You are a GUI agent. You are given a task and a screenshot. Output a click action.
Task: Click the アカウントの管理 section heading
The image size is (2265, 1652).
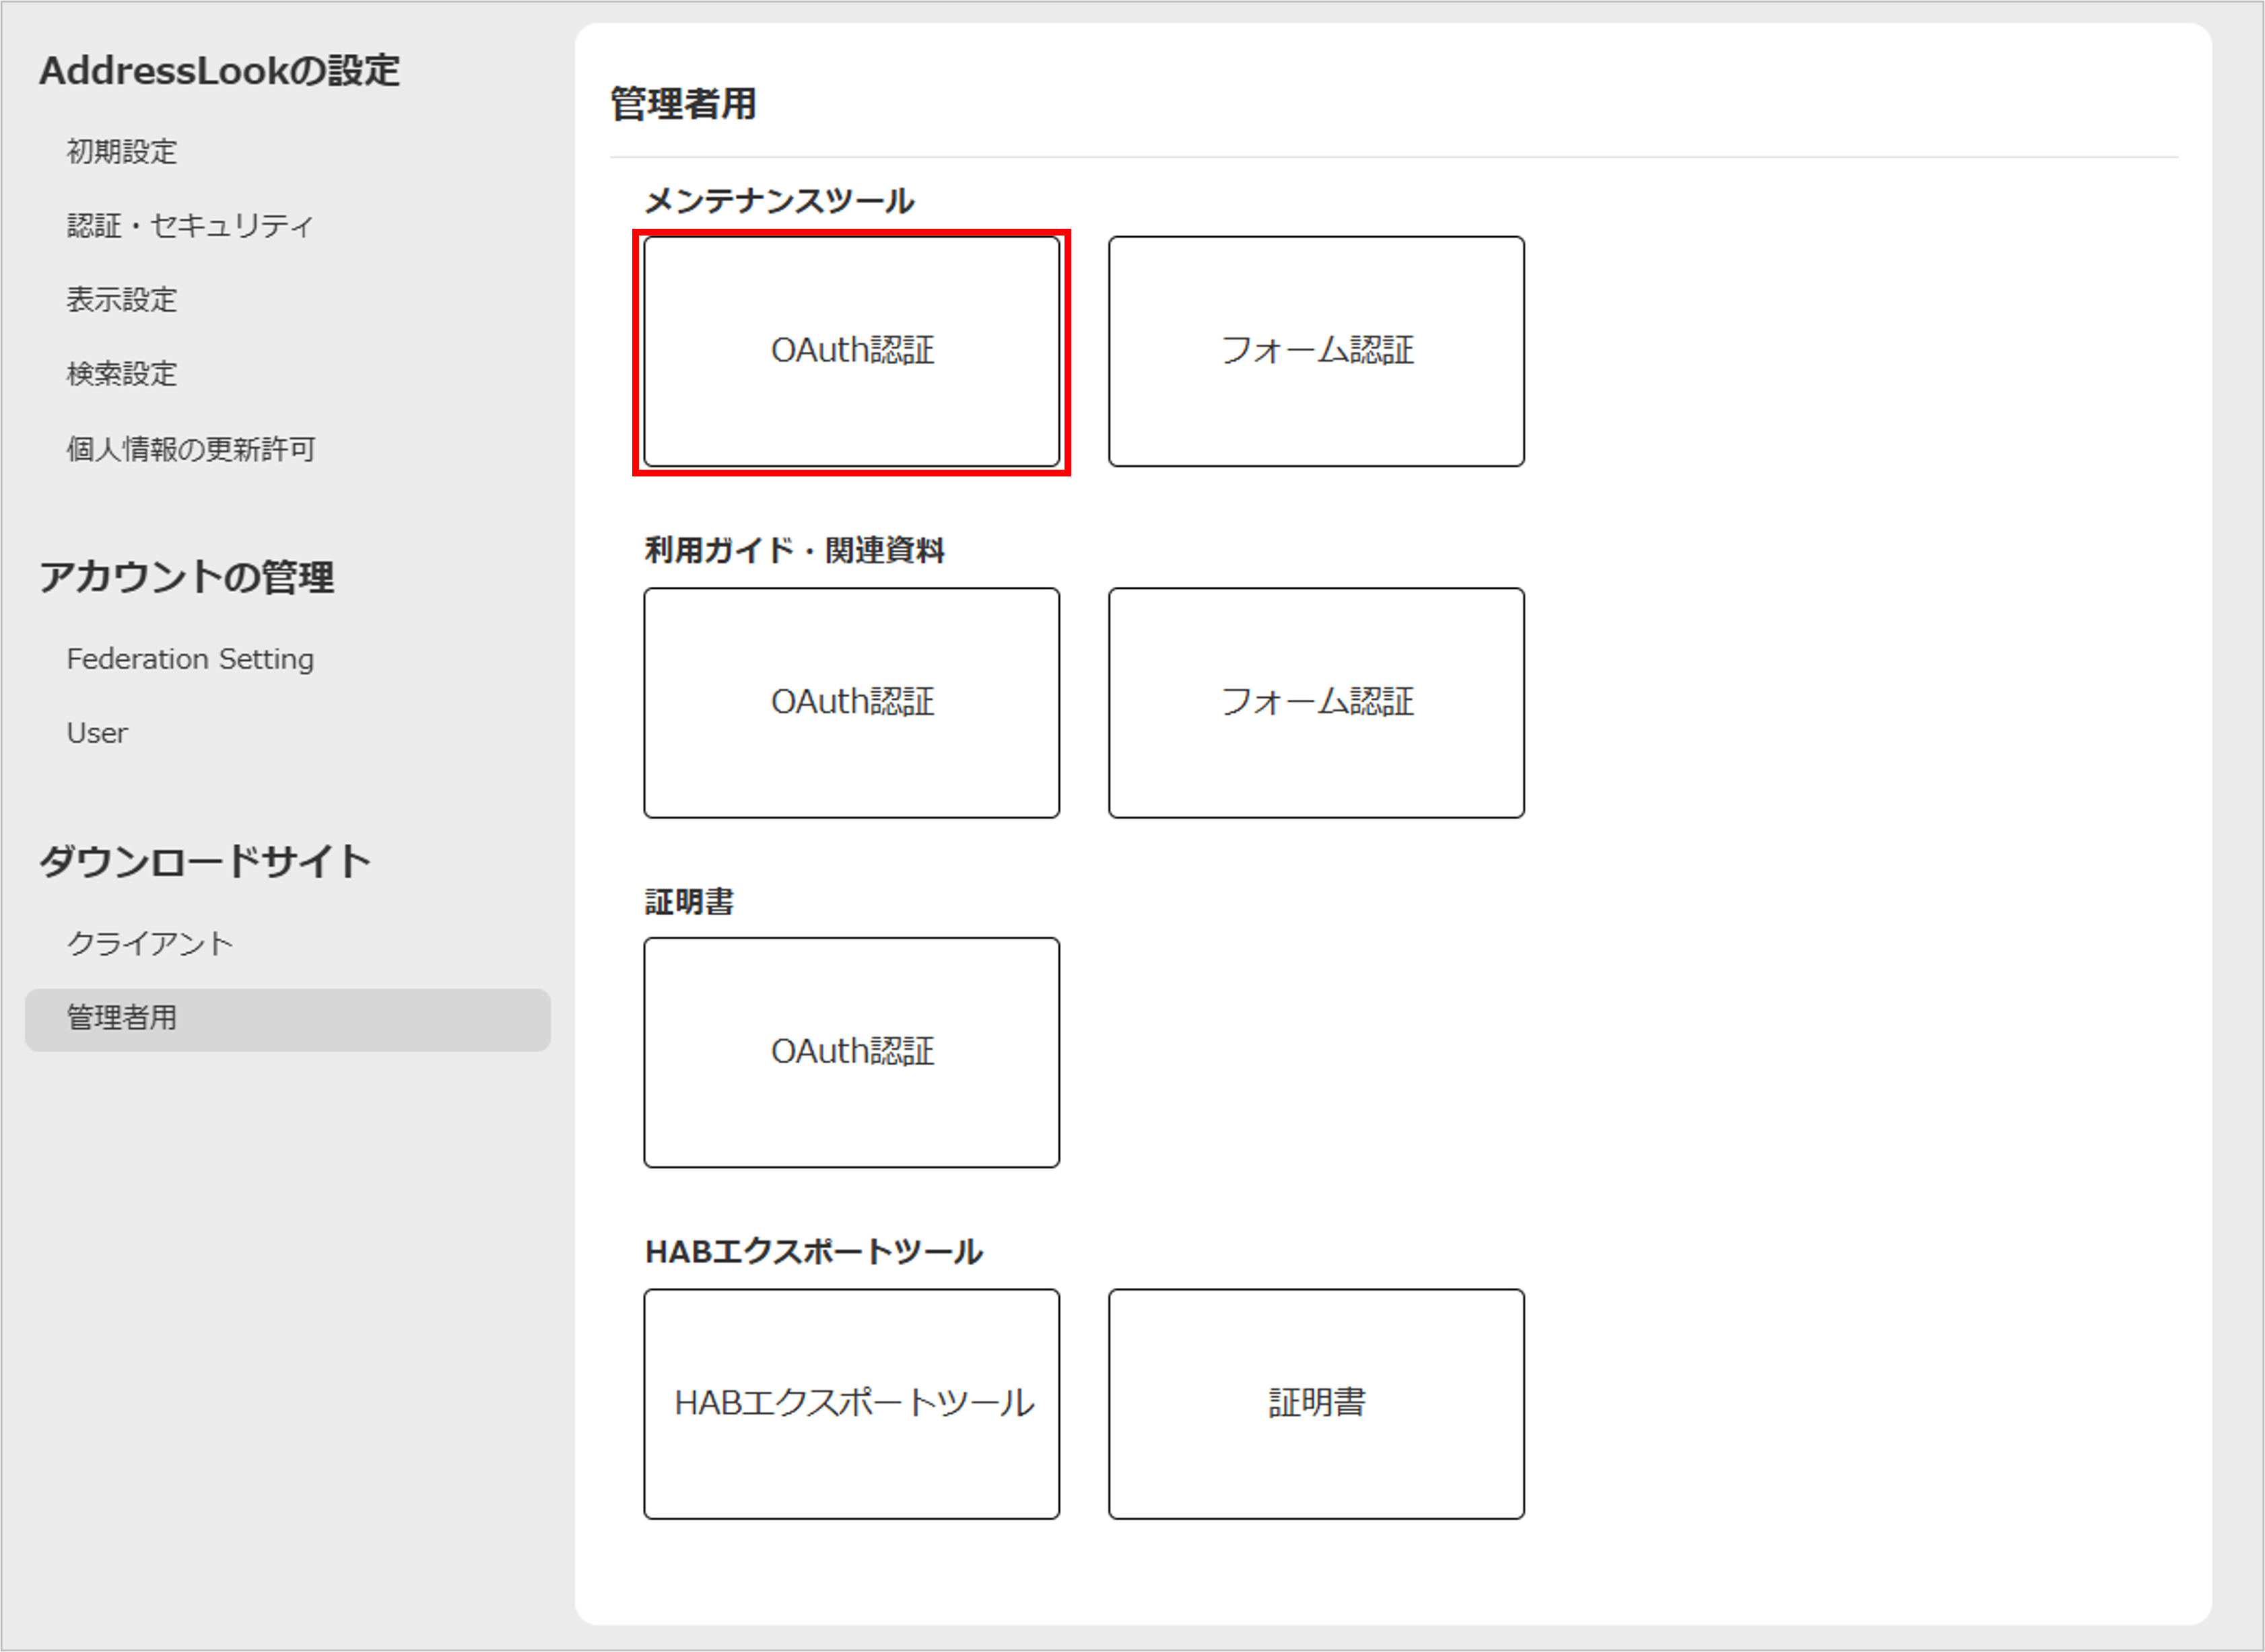(x=186, y=577)
